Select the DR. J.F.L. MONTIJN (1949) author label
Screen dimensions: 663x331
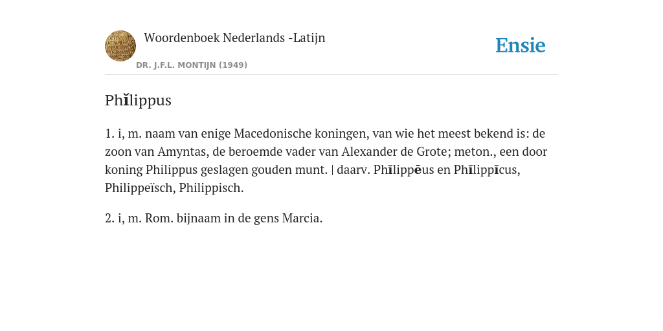tap(192, 65)
